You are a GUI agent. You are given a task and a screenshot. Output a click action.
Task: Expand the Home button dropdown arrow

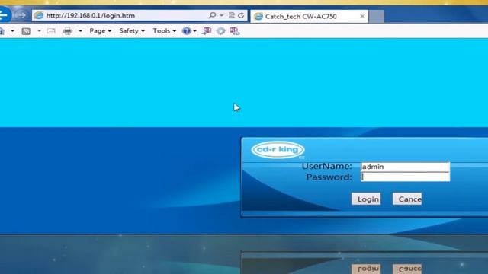point(12,31)
